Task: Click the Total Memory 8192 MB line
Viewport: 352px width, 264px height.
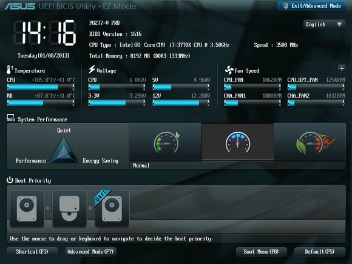Action: [140, 56]
